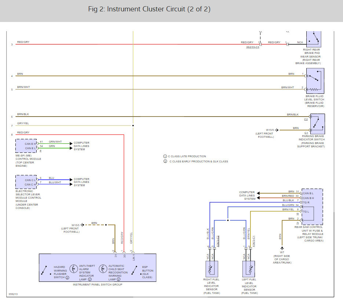The width and height of the screenshot is (343, 302).
Task: Click the W15/5 ground symbol near parking brake switch
Action: click(277, 130)
